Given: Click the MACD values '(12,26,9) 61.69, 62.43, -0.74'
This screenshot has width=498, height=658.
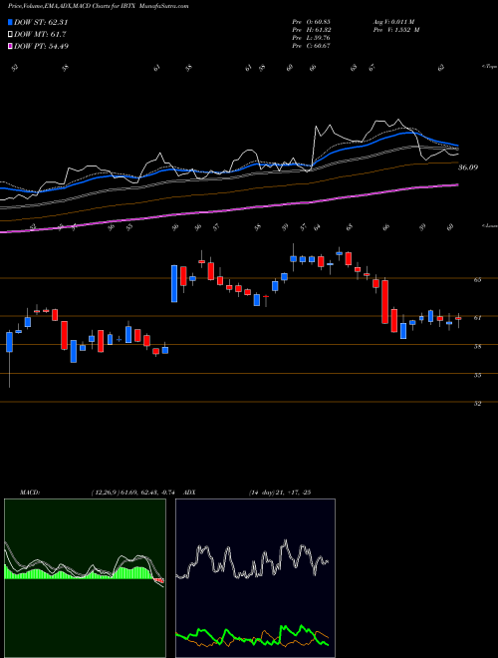Looking at the screenshot, I should [132, 493].
